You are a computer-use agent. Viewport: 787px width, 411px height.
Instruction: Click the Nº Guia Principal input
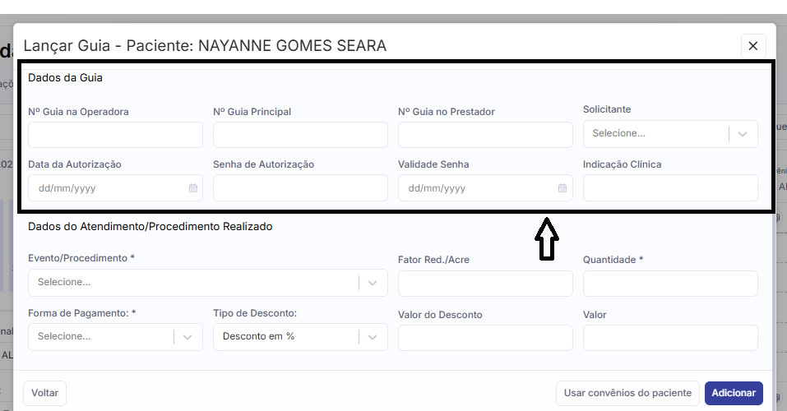[300, 135]
